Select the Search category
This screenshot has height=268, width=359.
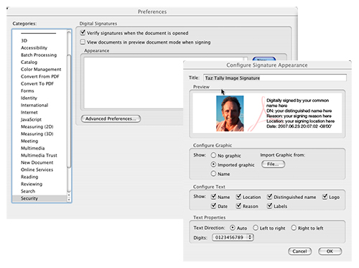[x=28, y=191]
